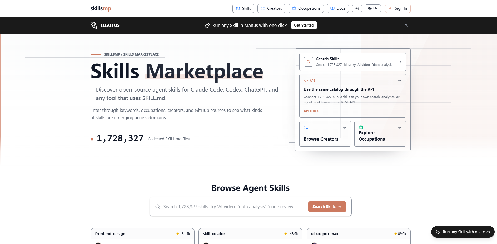497x244 pixels.
Task: Click Get Started in the Manus banner
Action: point(304,25)
